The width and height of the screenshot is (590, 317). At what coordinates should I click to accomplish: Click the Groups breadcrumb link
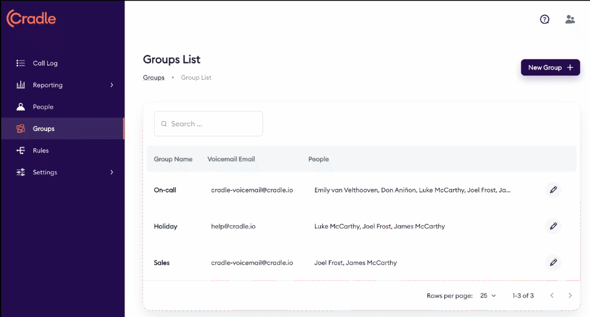[x=153, y=78]
